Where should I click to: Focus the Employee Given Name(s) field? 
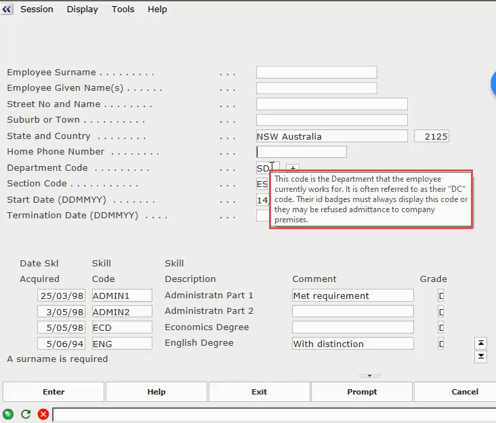click(x=316, y=88)
